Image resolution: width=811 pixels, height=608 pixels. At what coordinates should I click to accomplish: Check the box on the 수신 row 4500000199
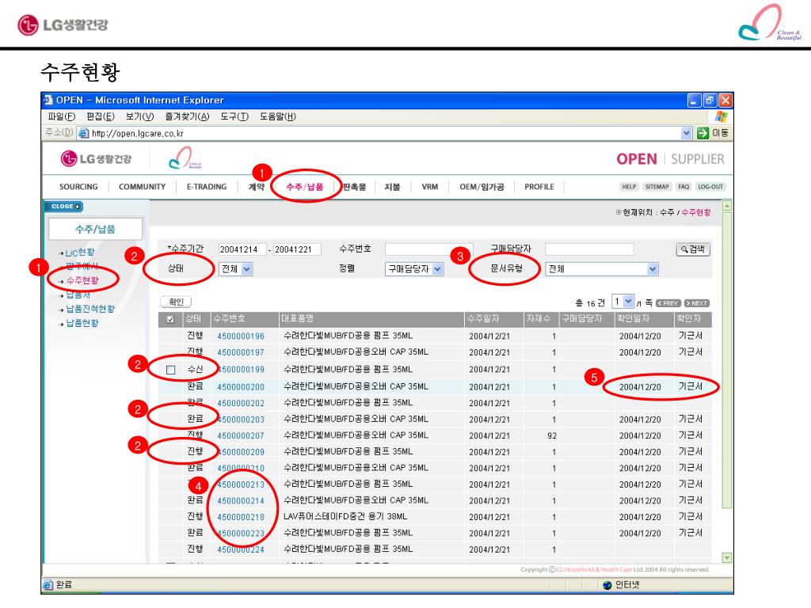[171, 370]
